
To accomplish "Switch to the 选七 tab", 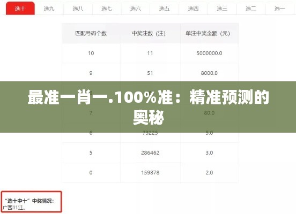I will [x=107, y=9].
